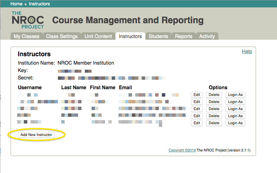
Task: Open the My Classes tab
Action: point(27,36)
